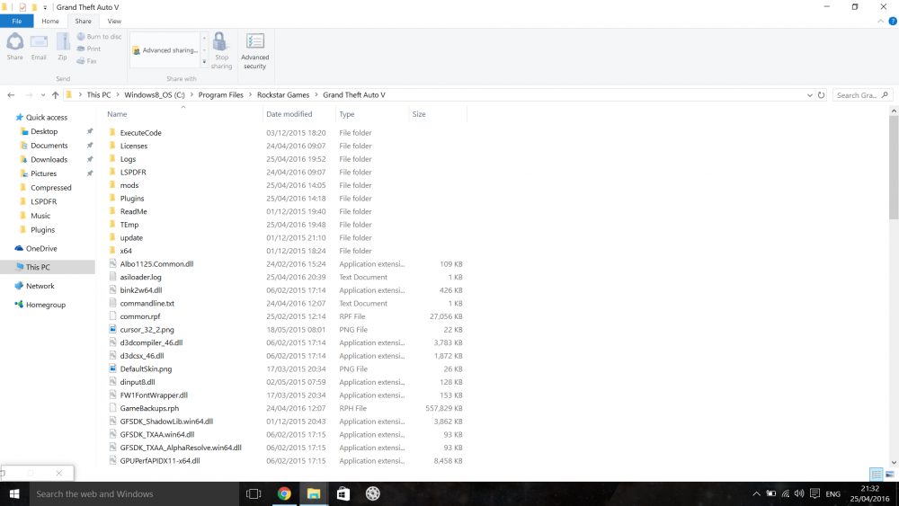Go up one folder level arrow
Screen dimensions: 899x506
click(x=55, y=95)
